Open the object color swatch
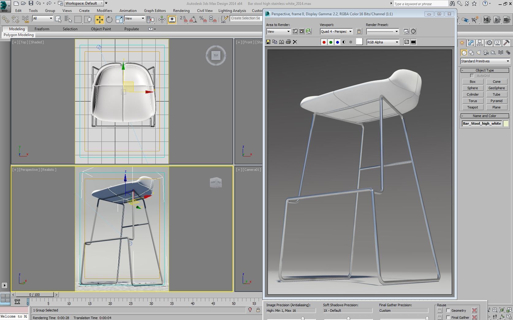This screenshot has width=513, height=320. [506, 123]
